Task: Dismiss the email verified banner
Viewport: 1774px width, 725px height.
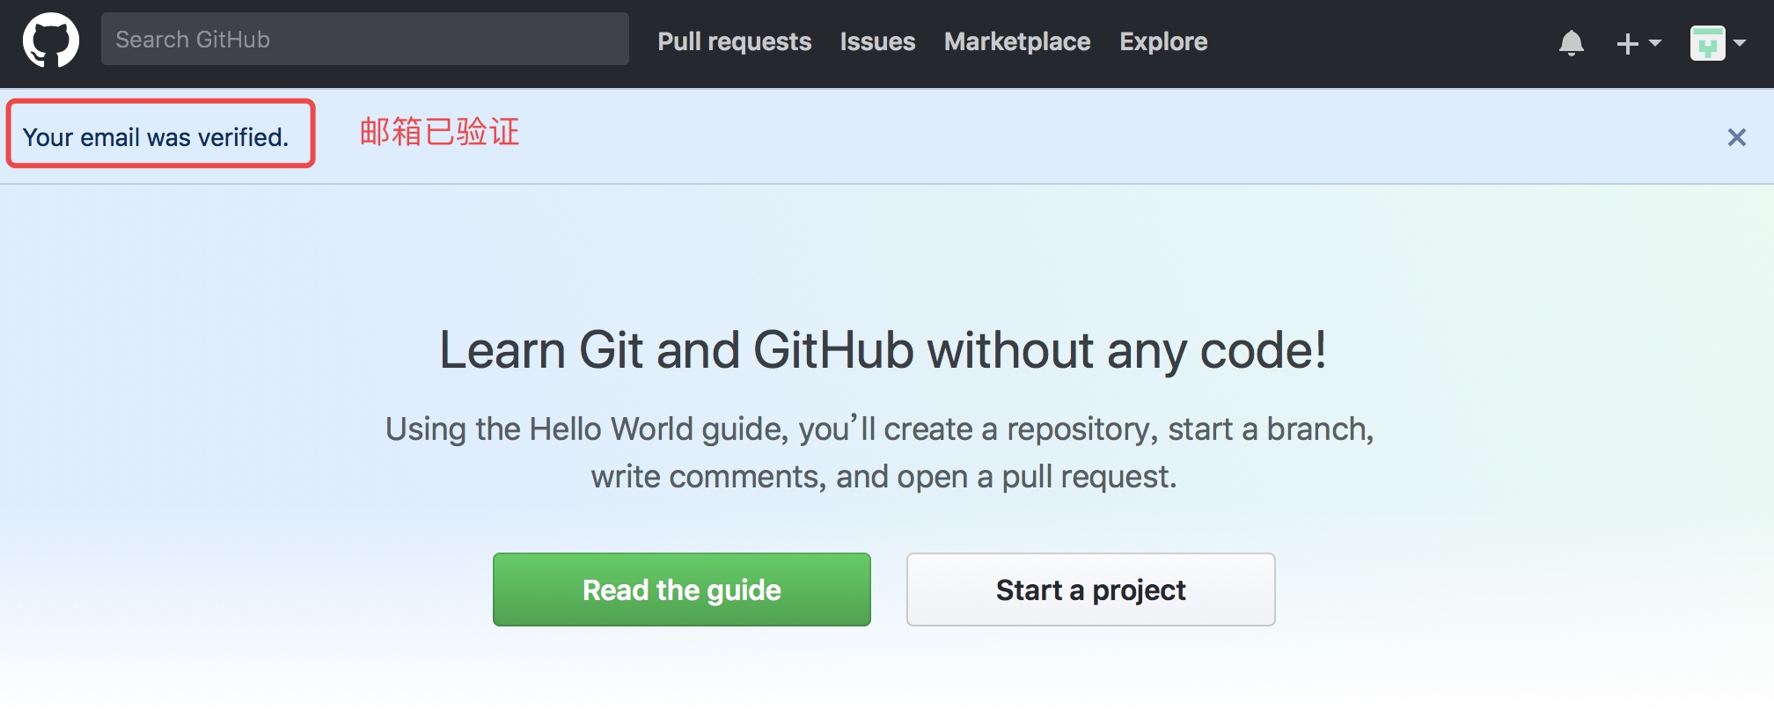Action: point(1736,137)
